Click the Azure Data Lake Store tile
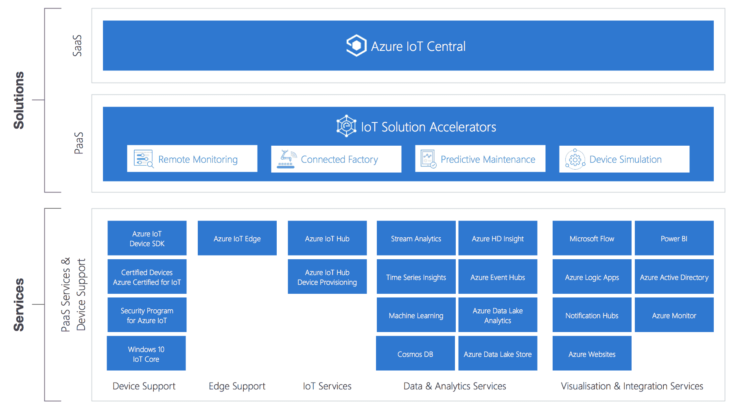Viewport: 739px width, 411px height. coord(498,354)
